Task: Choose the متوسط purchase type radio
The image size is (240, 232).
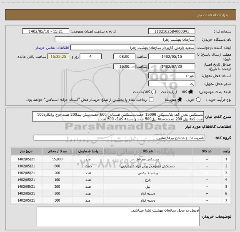Action: click(x=180, y=100)
